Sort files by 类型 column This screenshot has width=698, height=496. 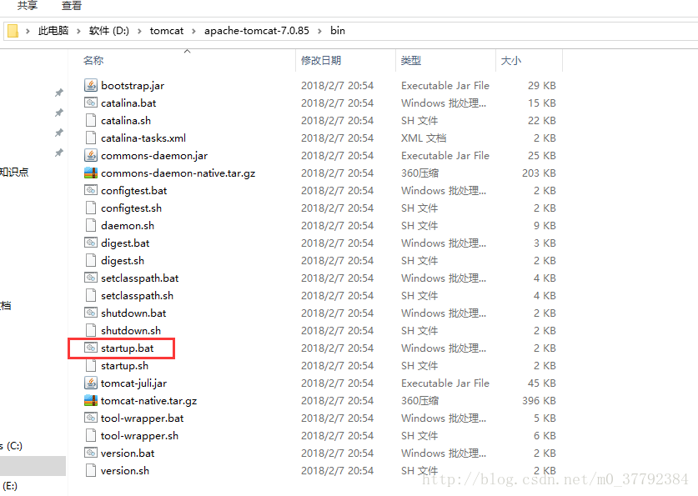tap(411, 60)
